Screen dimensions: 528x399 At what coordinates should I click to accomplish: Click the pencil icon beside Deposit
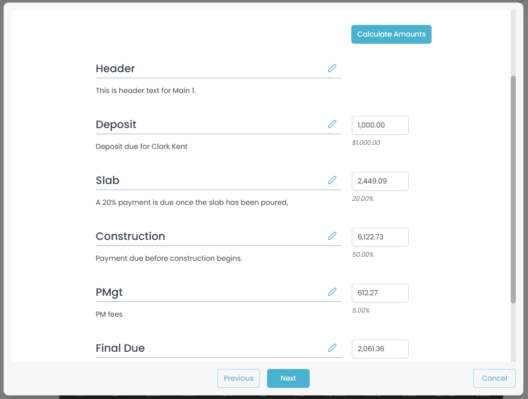[332, 124]
